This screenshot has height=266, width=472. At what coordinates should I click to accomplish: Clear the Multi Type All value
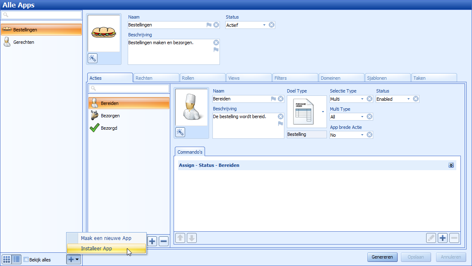pyautogui.click(x=369, y=117)
